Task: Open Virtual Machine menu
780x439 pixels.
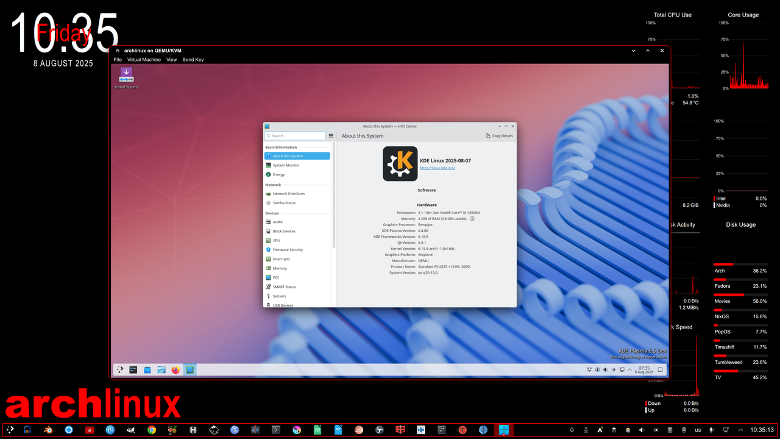Action: pos(144,60)
